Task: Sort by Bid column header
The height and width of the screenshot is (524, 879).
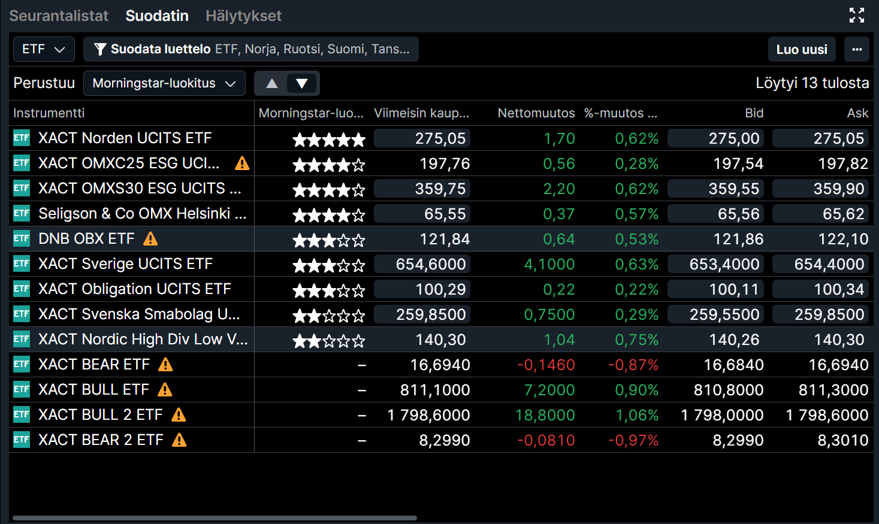Action: coord(754,113)
